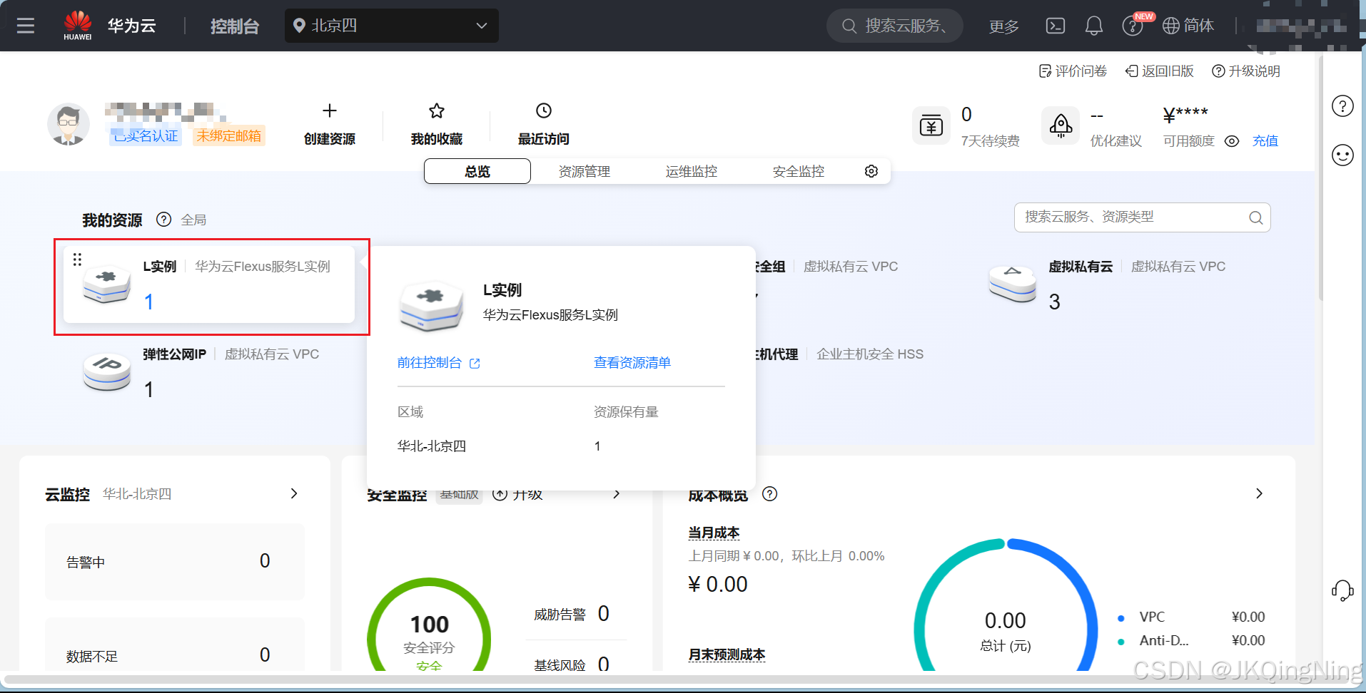1366x693 pixels.
Task: Open the hamburger navigation menu
Action: point(26,26)
